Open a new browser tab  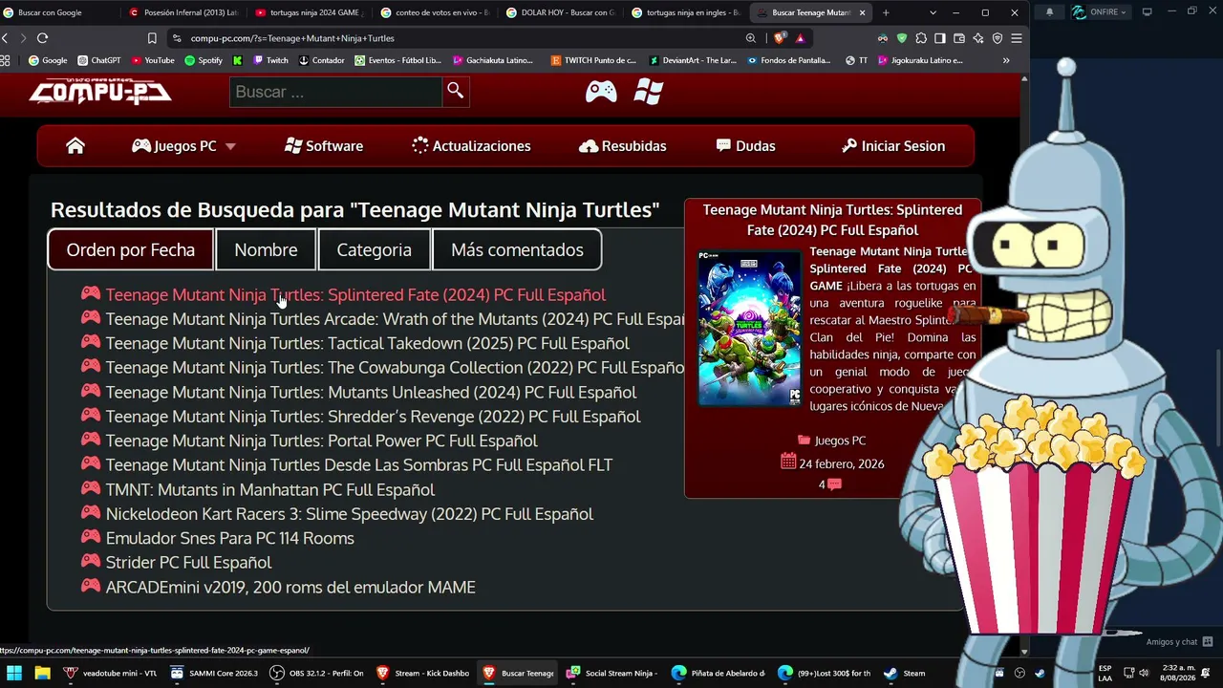pyautogui.click(x=886, y=12)
